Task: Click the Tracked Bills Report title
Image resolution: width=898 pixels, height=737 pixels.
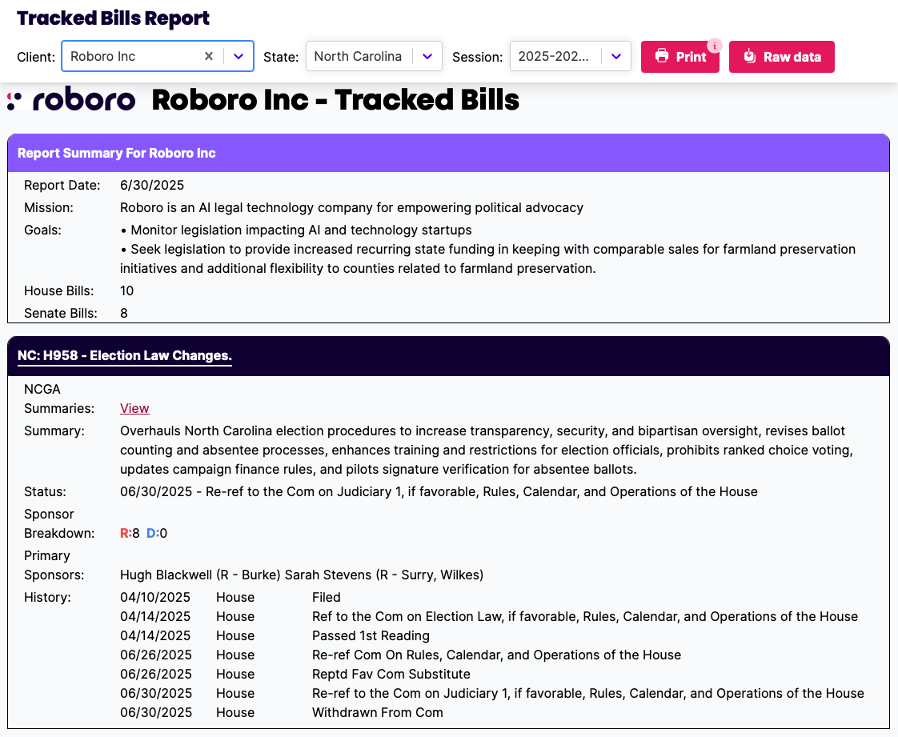Action: coord(114,18)
